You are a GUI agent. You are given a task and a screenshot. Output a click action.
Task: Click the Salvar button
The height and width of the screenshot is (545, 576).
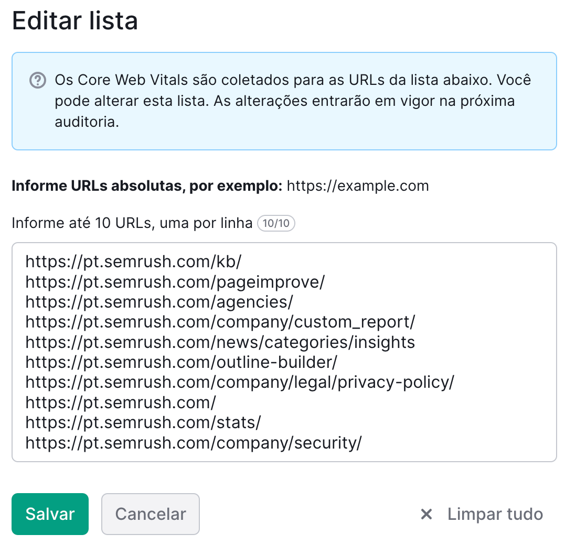50,514
